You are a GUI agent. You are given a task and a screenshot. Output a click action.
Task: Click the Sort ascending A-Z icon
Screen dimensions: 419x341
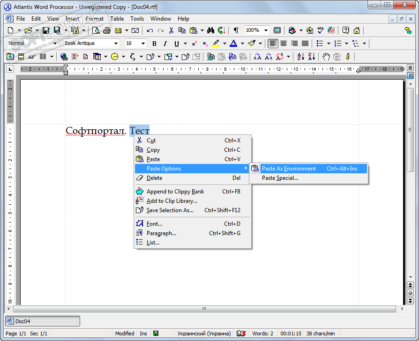300,57
